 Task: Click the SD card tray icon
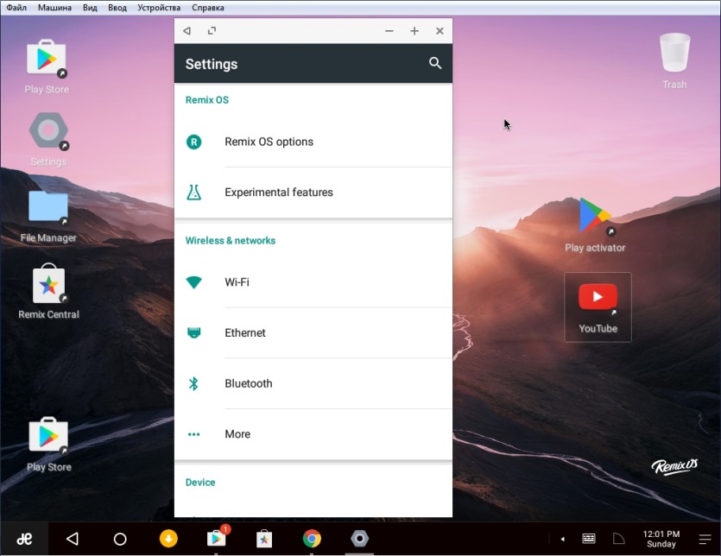pyautogui.click(x=619, y=539)
